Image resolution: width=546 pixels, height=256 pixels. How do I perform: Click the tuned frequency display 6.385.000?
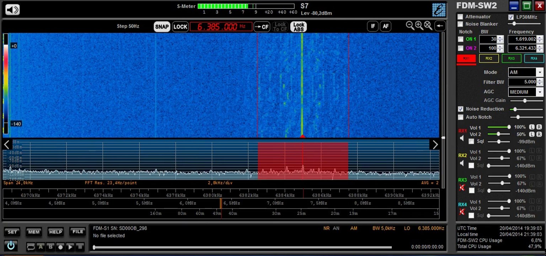click(x=221, y=27)
